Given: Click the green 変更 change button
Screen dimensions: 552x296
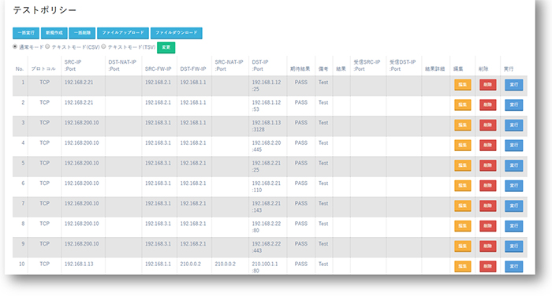Looking at the screenshot, I should tap(166, 47).
